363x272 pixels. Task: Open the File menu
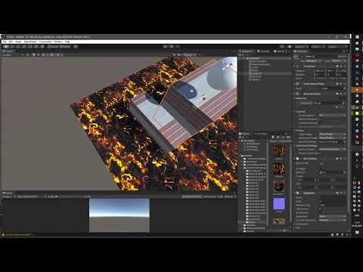click(5, 42)
